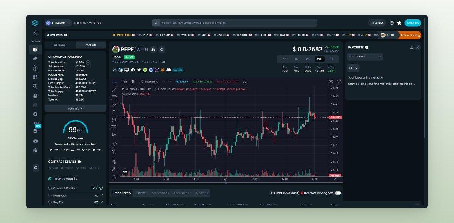Open hot pair #7 OPTIMUS
Viewport: 454px width, 223px height.
[x=242, y=35]
